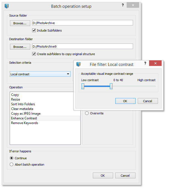Click the low contrast slider handle

(x=83, y=86)
